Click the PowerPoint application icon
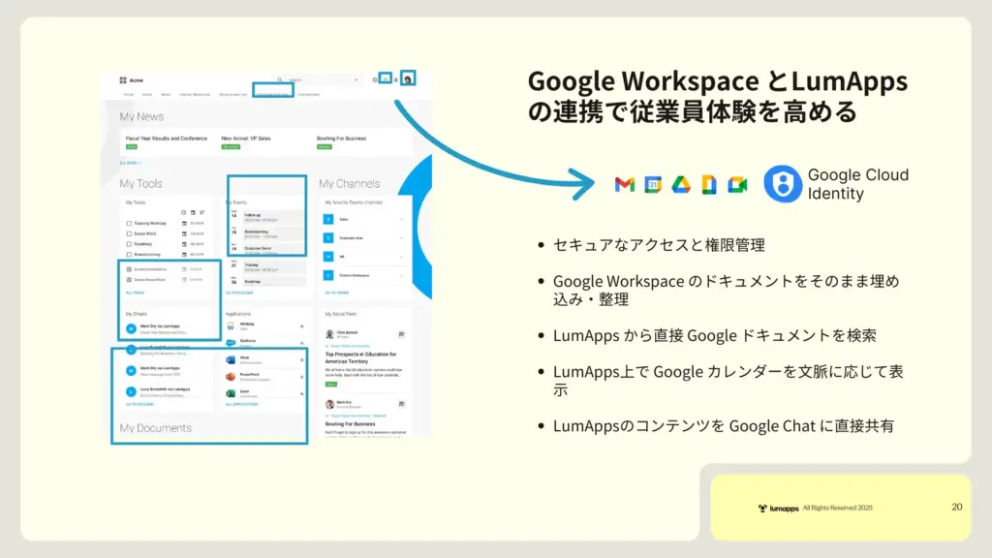This screenshot has height=558, width=992. pyautogui.click(x=231, y=376)
